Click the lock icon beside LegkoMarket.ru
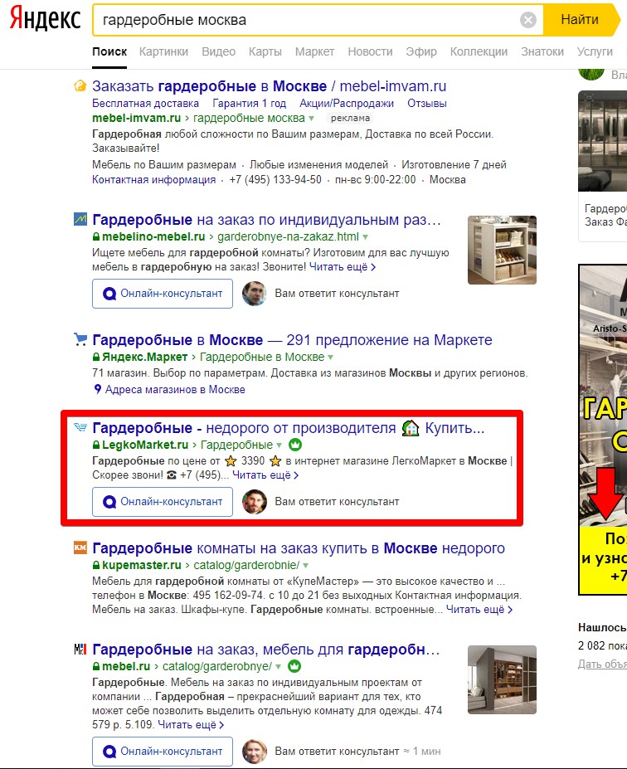This screenshot has height=769, width=627. [96, 445]
